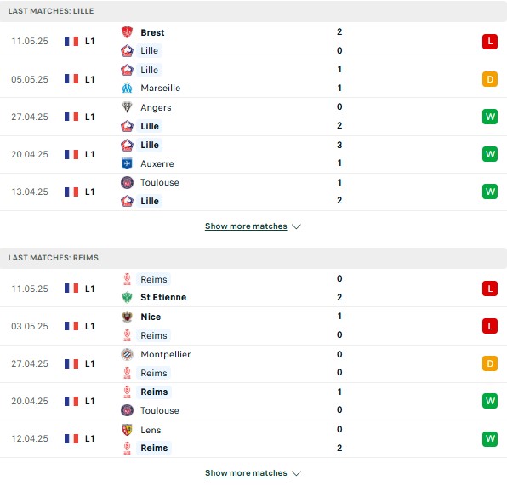This screenshot has width=507, height=486.
Task: Select the 20.04.25 Lille vs Auxerre match row
Action: click(253, 154)
